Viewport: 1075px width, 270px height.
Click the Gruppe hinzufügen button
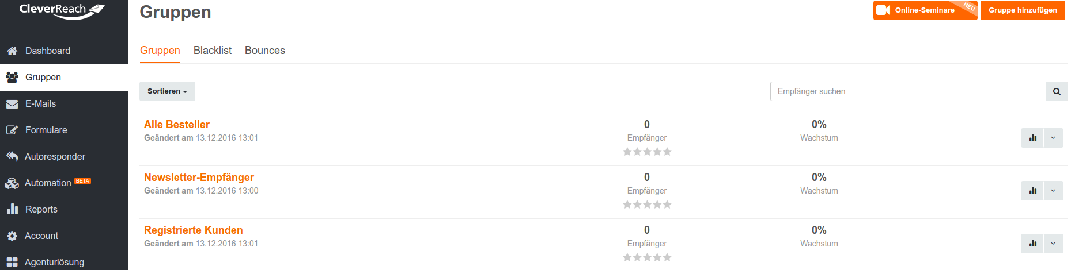pyautogui.click(x=1023, y=10)
